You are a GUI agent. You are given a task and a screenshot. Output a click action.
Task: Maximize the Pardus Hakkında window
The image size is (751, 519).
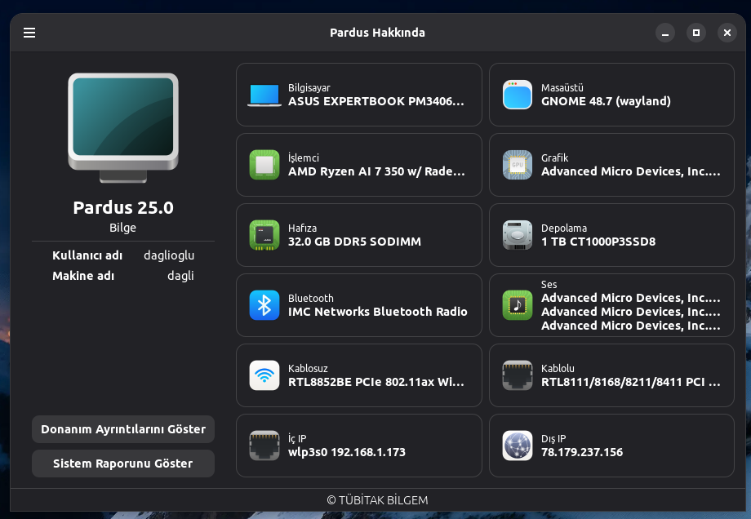[x=695, y=33]
